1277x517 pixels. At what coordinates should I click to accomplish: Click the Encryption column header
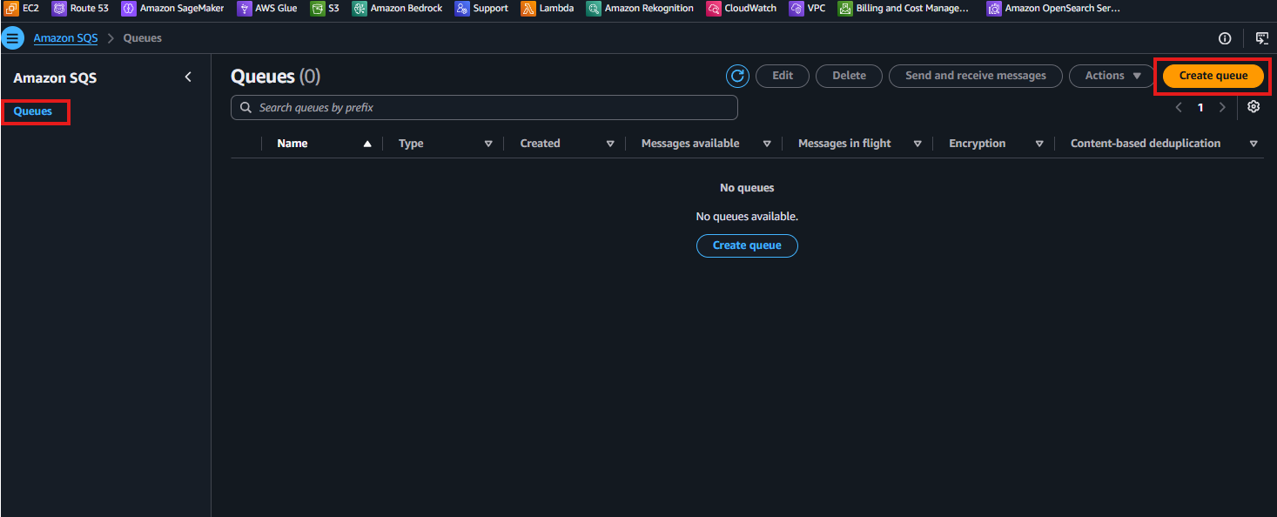point(977,144)
